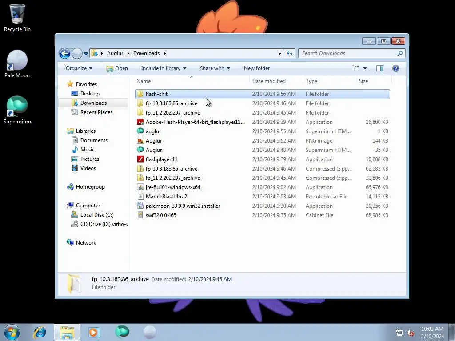Click the Open toolbar button
Image resolution: width=455 pixels, height=341 pixels.
pos(117,68)
